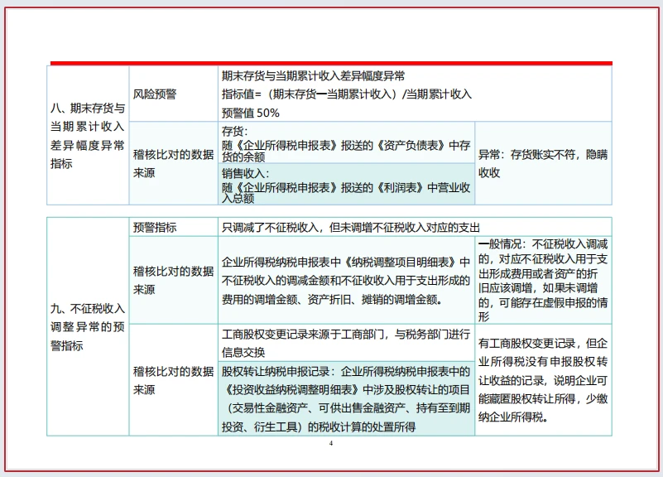Image resolution: width=663 pixels, height=477 pixels.
Task: Select the text '只调减了不征税收入，但未调增不征税收入对应的支出'
Action: coord(350,228)
